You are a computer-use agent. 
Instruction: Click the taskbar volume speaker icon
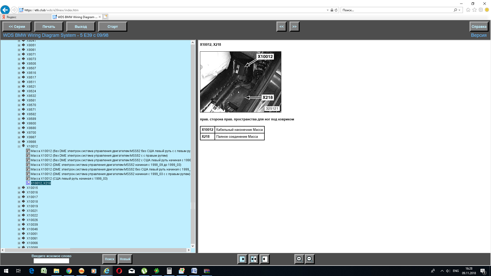coord(448,271)
